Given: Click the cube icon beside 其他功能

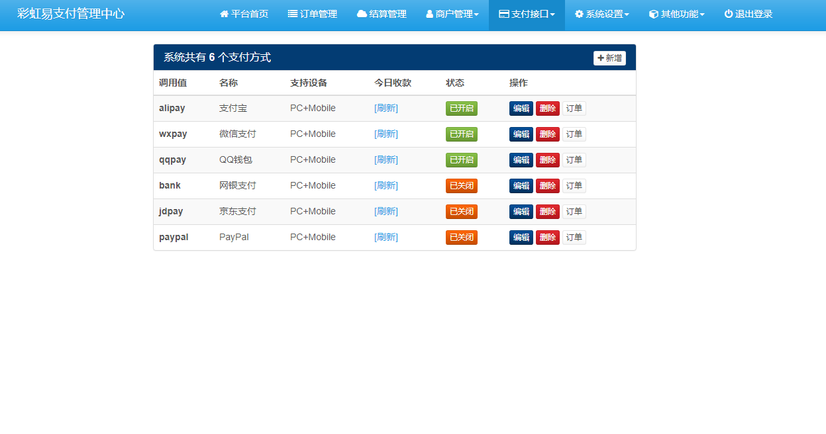Looking at the screenshot, I should 653,14.
